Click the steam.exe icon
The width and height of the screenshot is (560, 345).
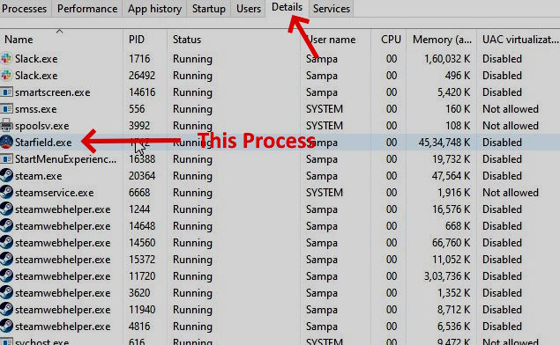point(6,176)
